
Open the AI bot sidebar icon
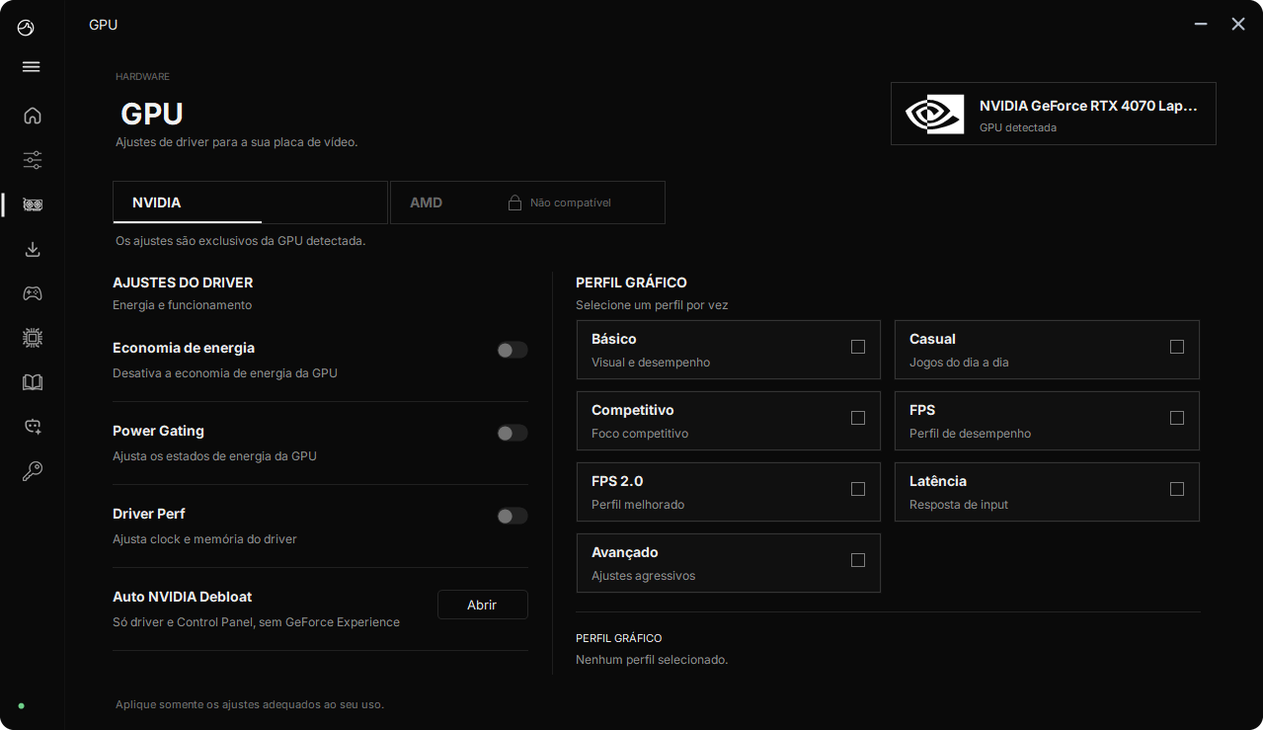(33, 427)
